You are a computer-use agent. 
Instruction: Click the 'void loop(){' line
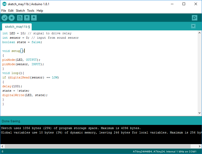tap(13, 73)
